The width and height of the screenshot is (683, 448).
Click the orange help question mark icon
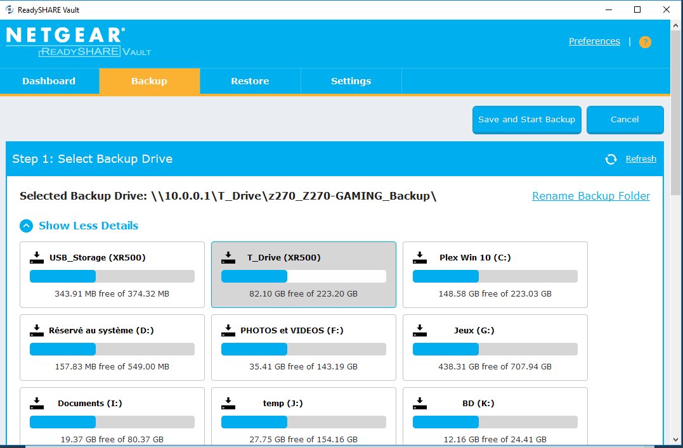tap(645, 42)
